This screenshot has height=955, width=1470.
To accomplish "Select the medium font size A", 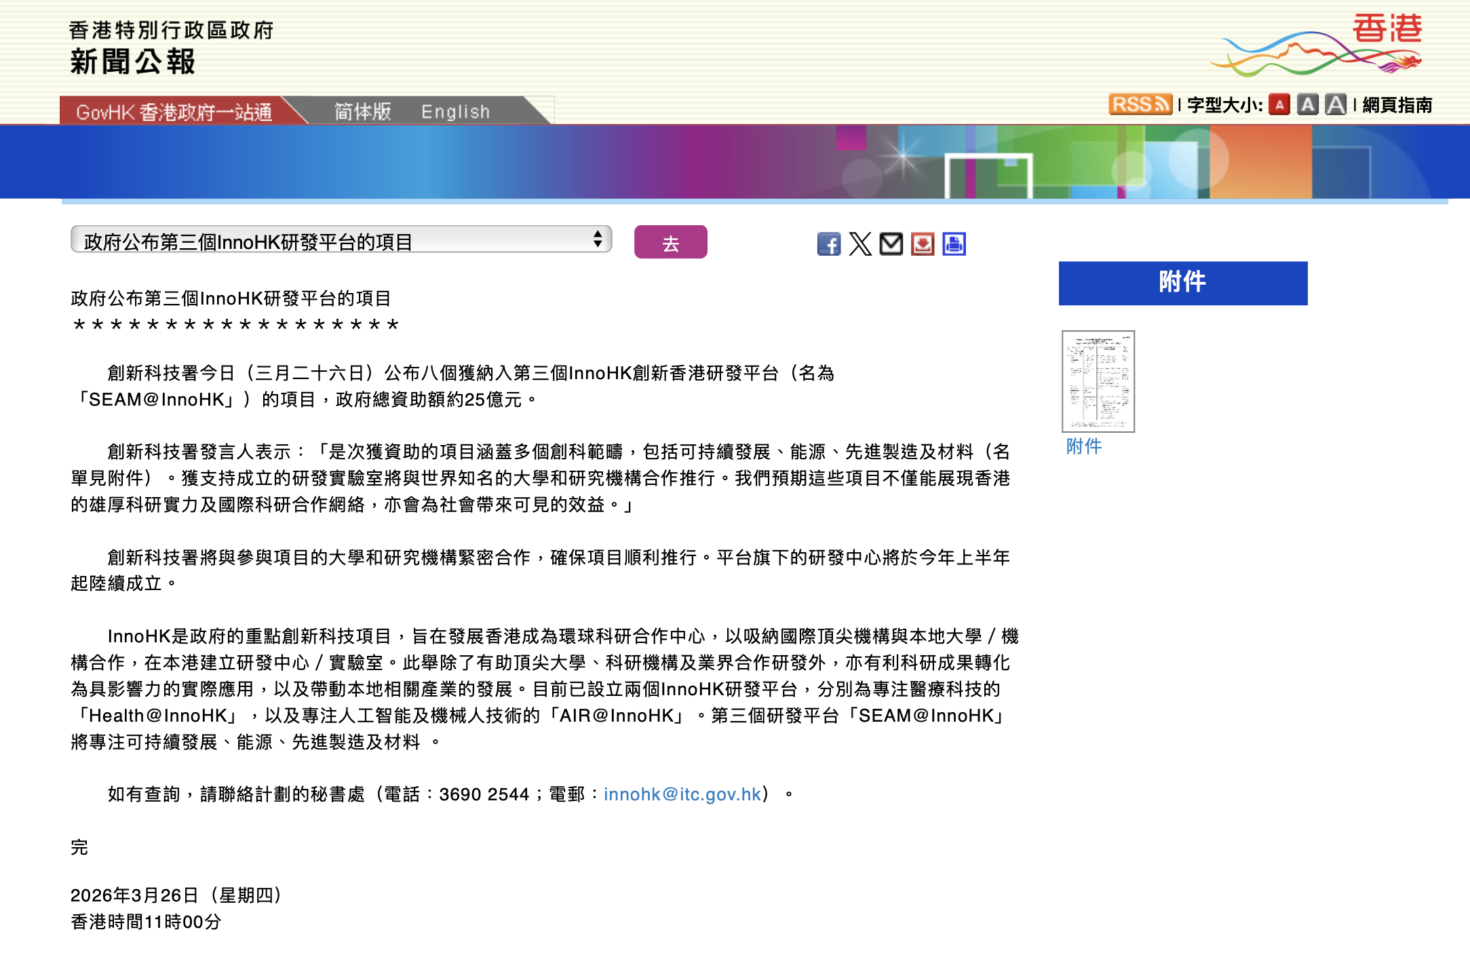I will pyautogui.click(x=1307, y=105).
